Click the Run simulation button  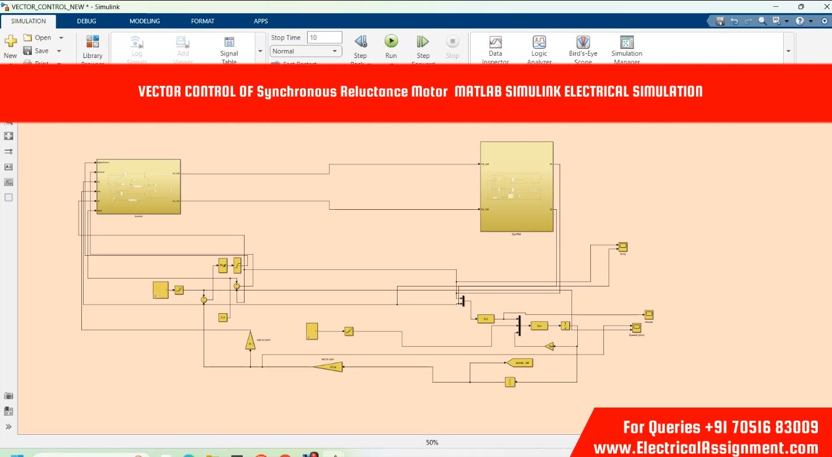point(391,42)
